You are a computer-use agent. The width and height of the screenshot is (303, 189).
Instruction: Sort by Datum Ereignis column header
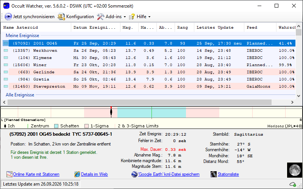(x=96, y=27)
